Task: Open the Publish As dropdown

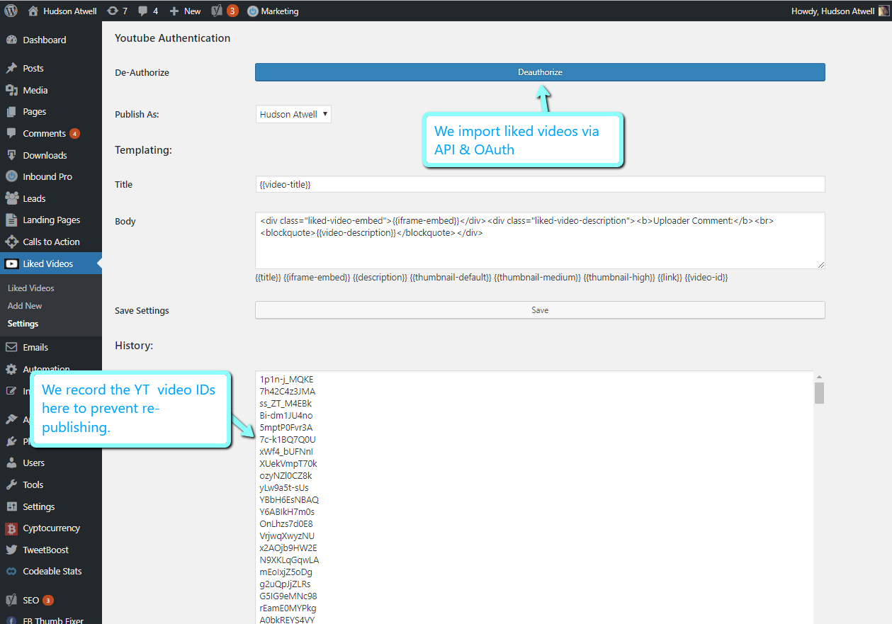Action: click(x=293, y=114)
